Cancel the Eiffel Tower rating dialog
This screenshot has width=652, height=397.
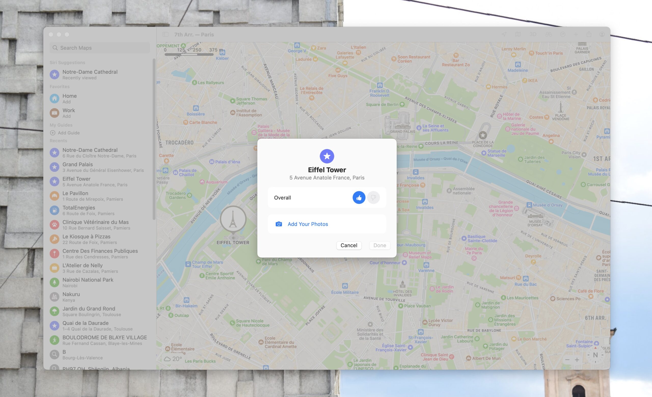click(x=349, y=245)
